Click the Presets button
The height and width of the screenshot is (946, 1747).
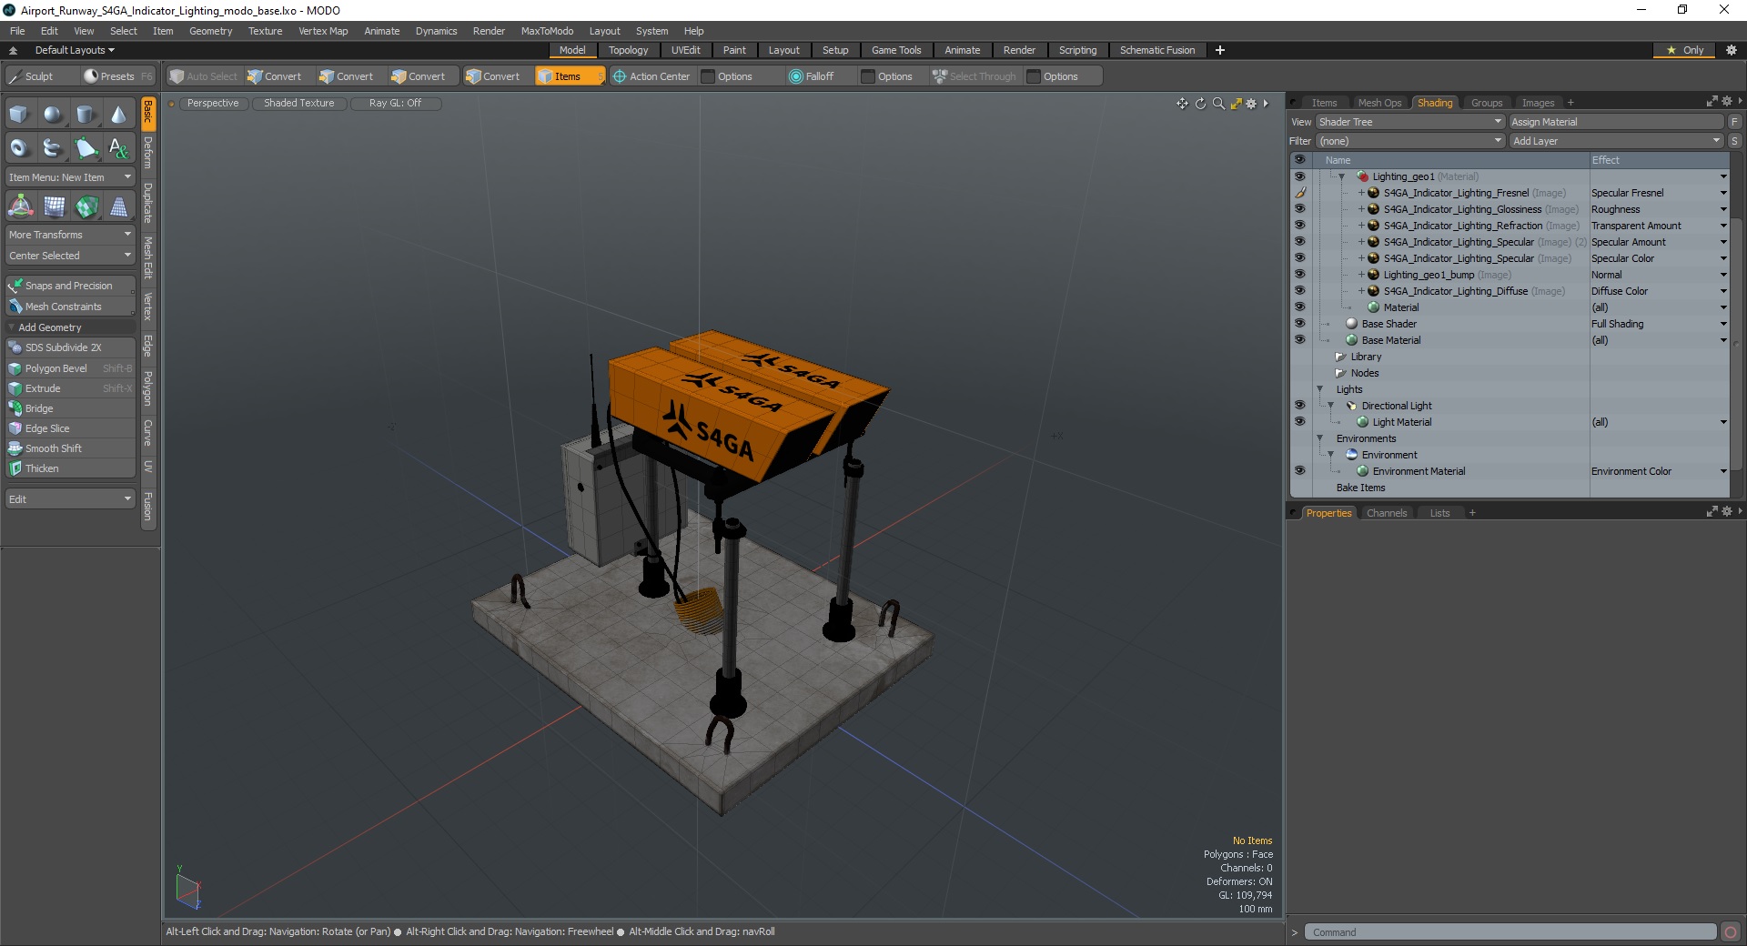(x=117, y=76)
